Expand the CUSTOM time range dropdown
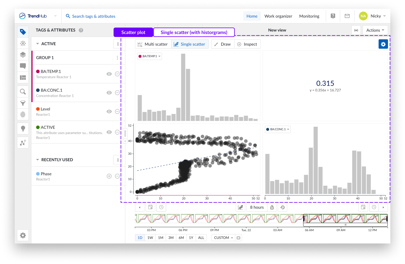 click(x=223, y=238)
